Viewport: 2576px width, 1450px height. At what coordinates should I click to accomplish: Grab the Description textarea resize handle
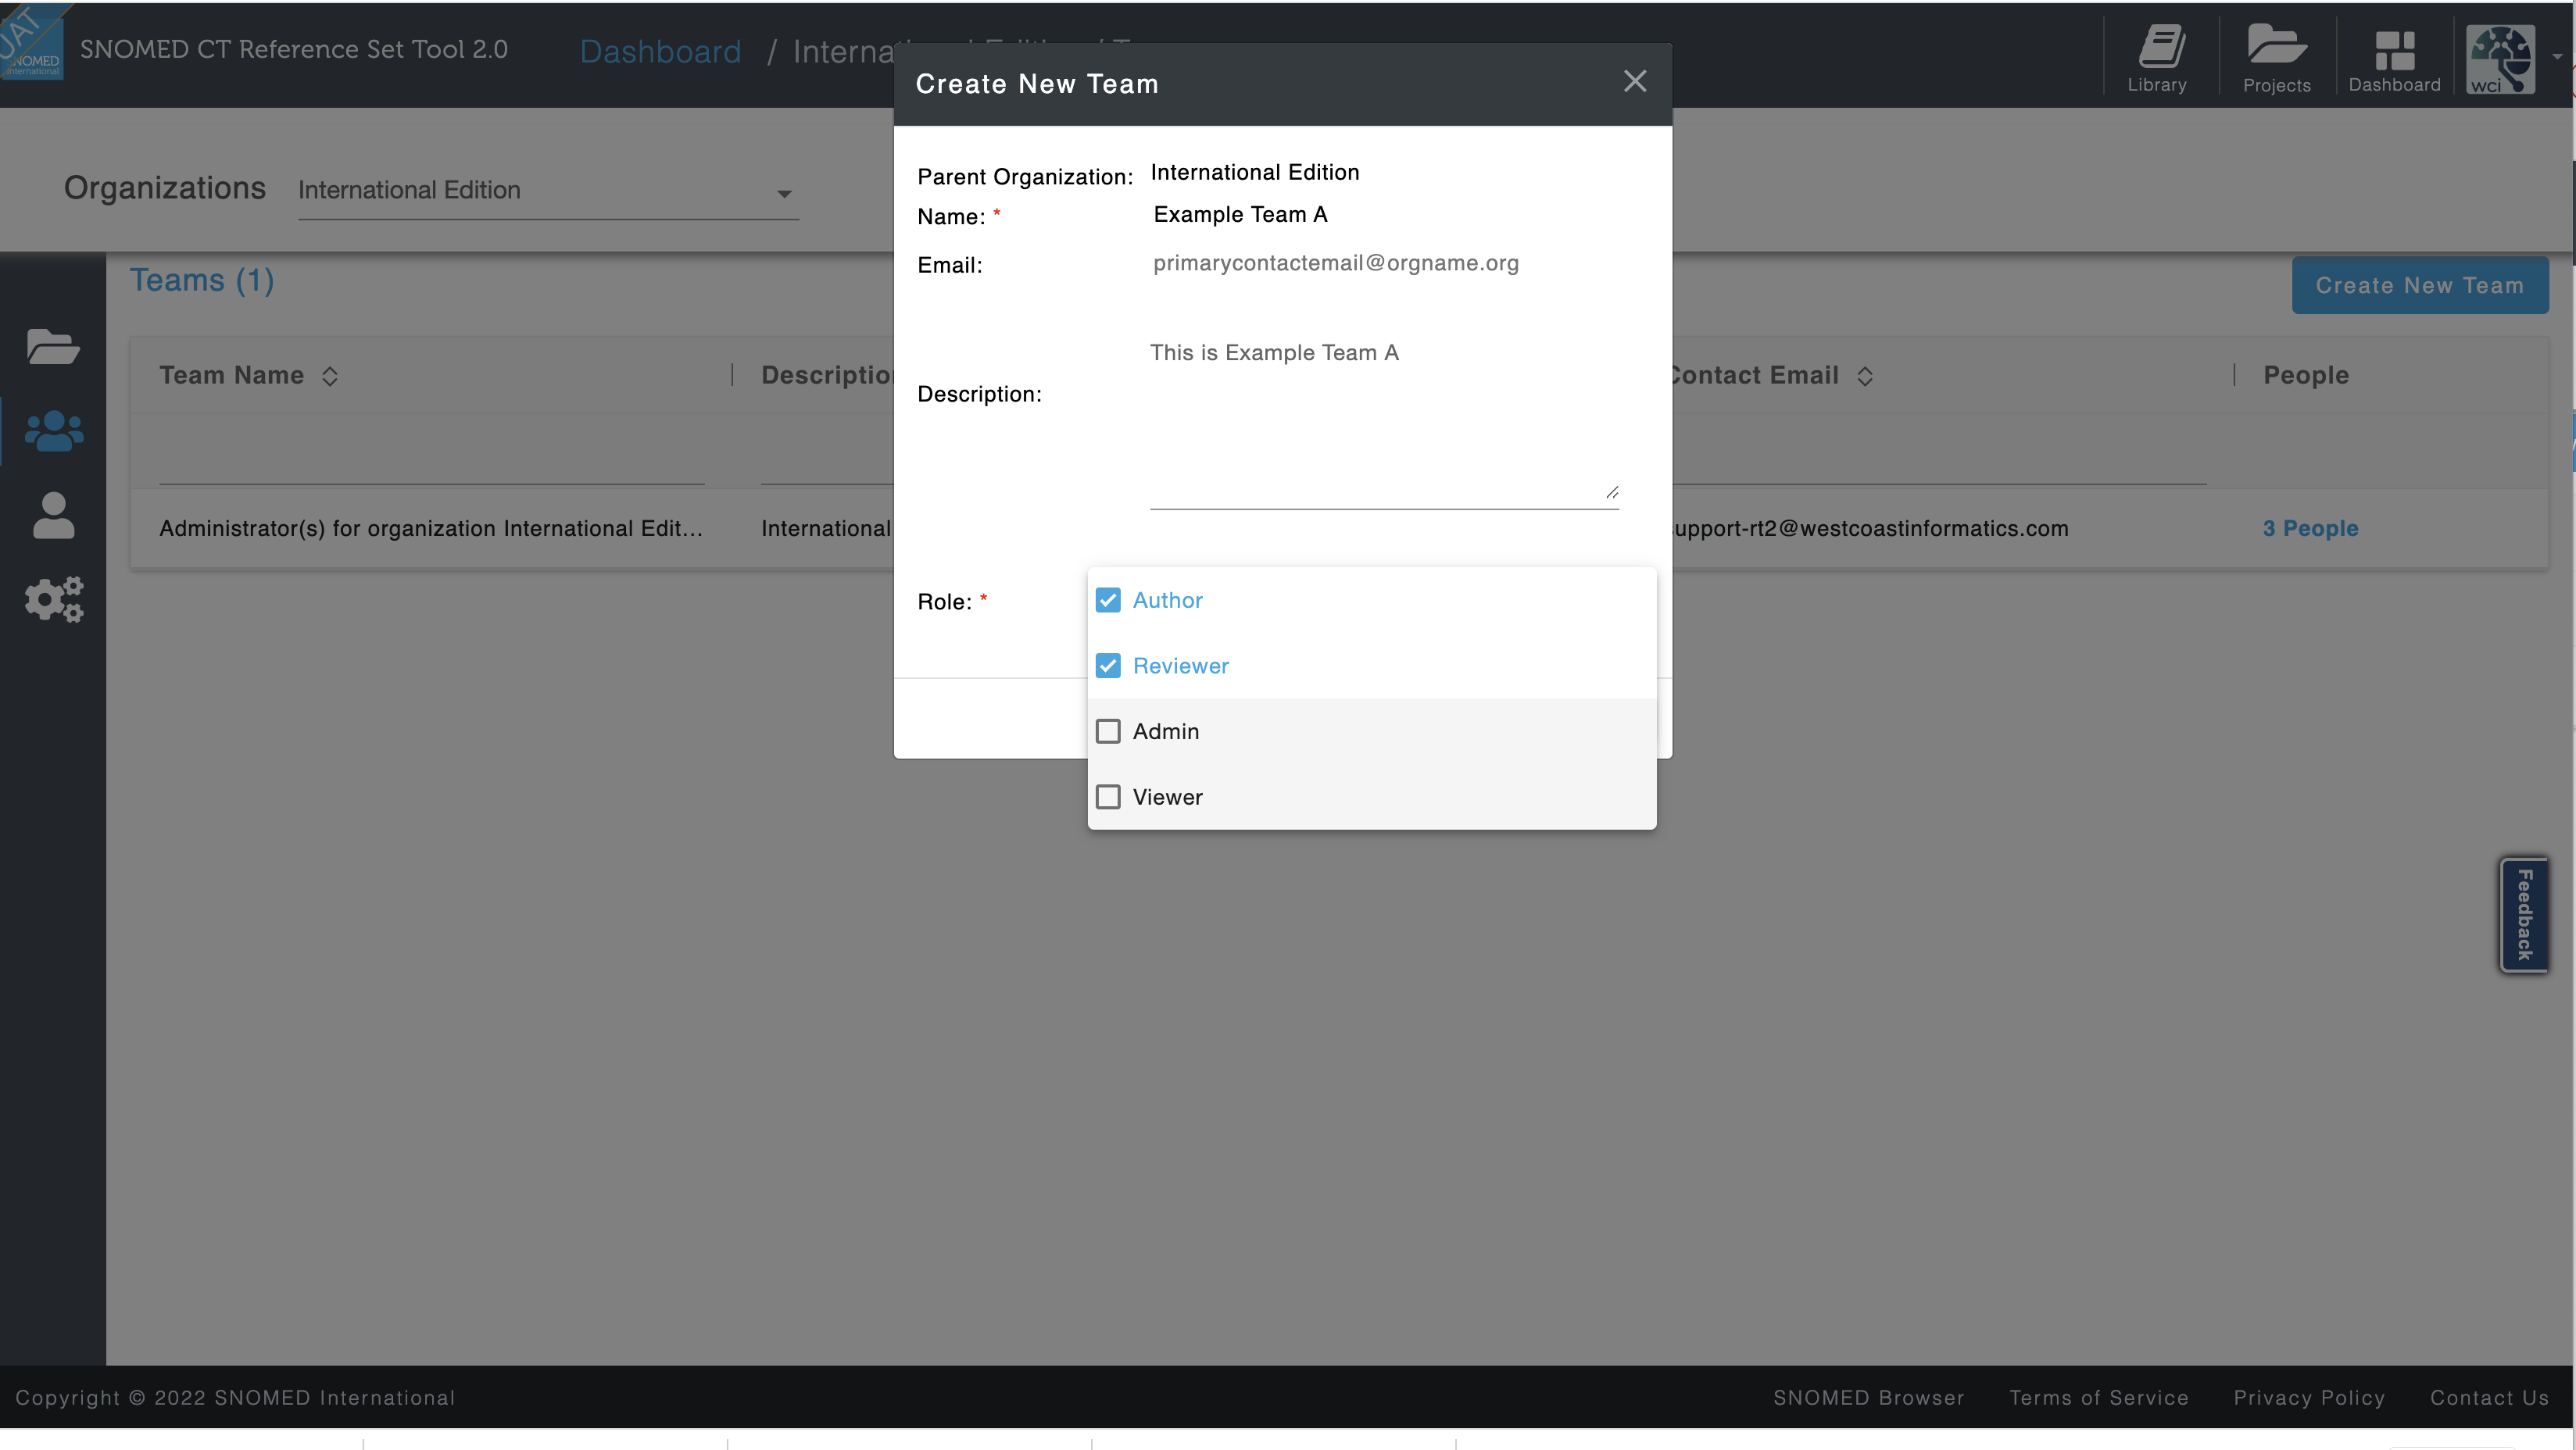1611,491
